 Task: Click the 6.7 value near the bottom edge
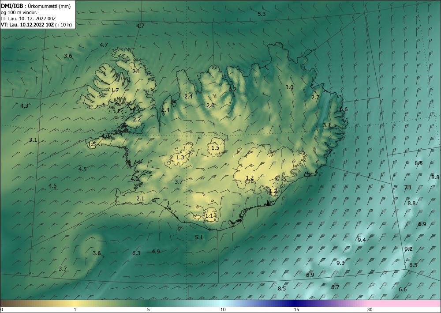(x=335, y=287)
